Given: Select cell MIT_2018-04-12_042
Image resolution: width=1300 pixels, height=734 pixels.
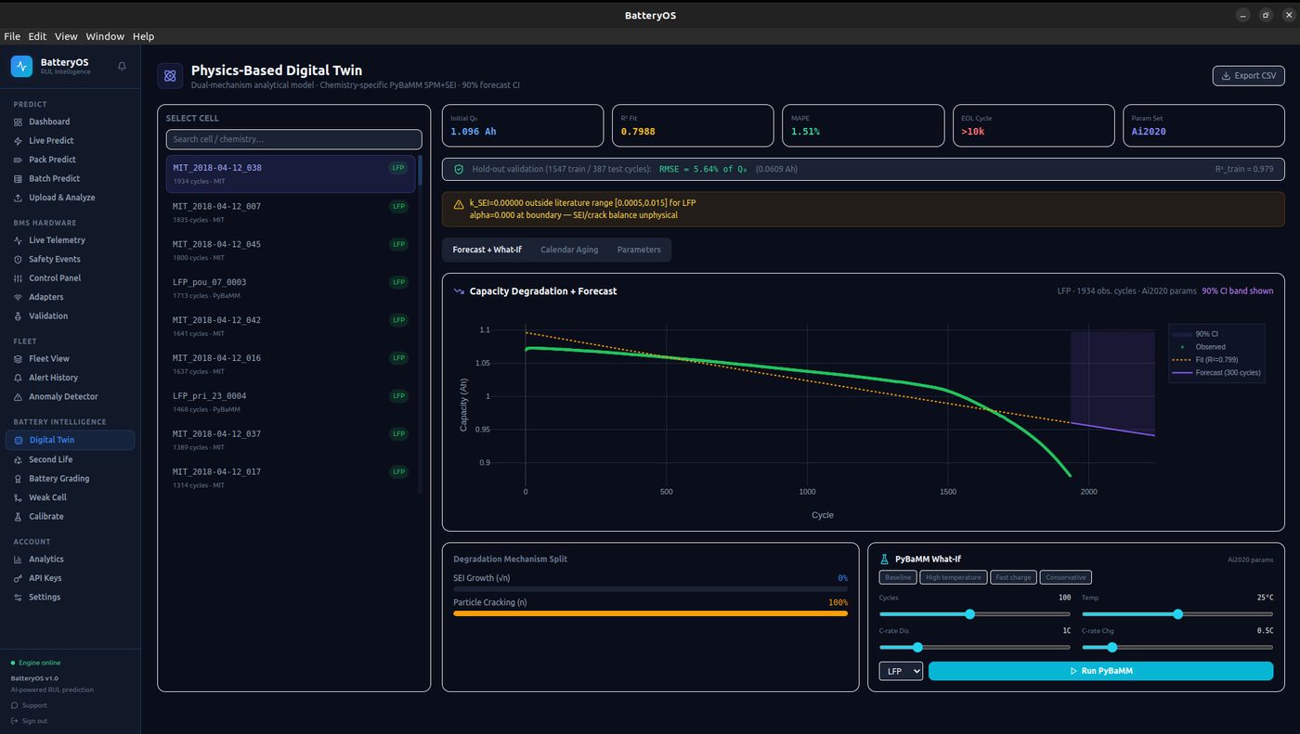Looking at the screenshot, I should click(291, 326).
